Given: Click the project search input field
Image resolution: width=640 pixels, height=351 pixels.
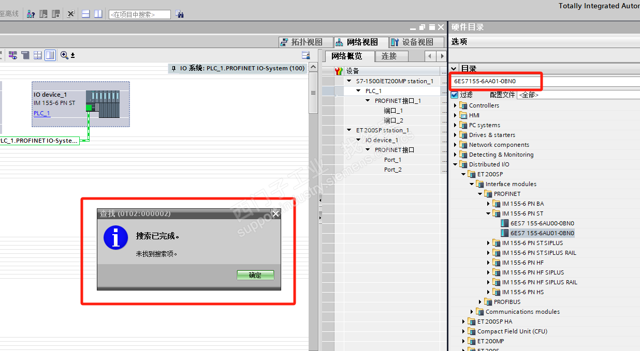Looking at the screenshot, I should click(x=139, y=14).
